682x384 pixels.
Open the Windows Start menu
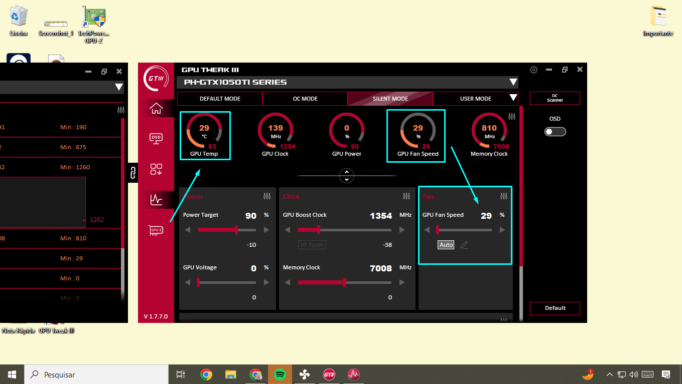click(12, 374)
